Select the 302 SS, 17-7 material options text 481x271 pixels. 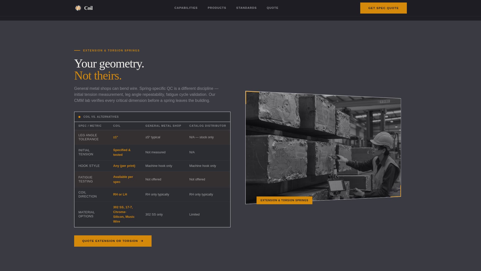[124, 214]
